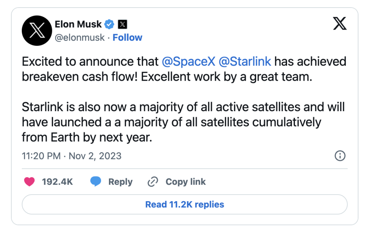Open Elon Musk's profile avatar
This screenshot has height=235, width=372.
coord(37,31)
